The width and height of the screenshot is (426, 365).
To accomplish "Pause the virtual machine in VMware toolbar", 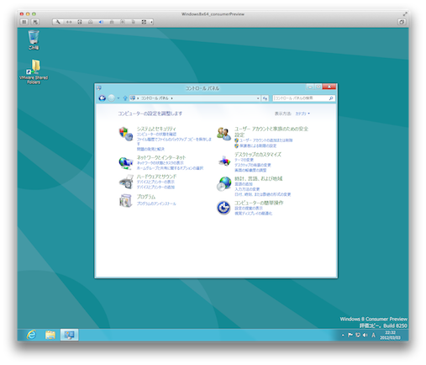I will (24, 22).
